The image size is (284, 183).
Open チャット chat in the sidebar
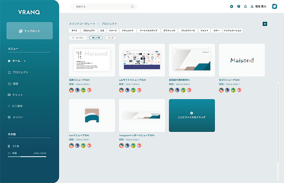[17, 95]
